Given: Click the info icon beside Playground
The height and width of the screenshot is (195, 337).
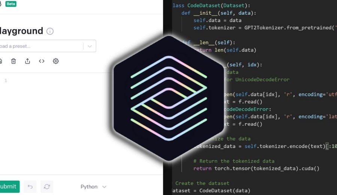Looking at the screenshot, I should 50,31.
